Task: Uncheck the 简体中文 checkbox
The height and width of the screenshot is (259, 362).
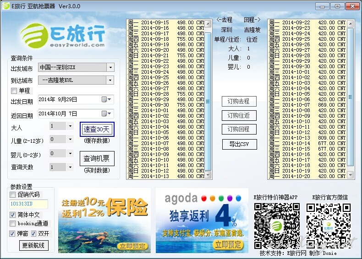Action: [12, 215]
